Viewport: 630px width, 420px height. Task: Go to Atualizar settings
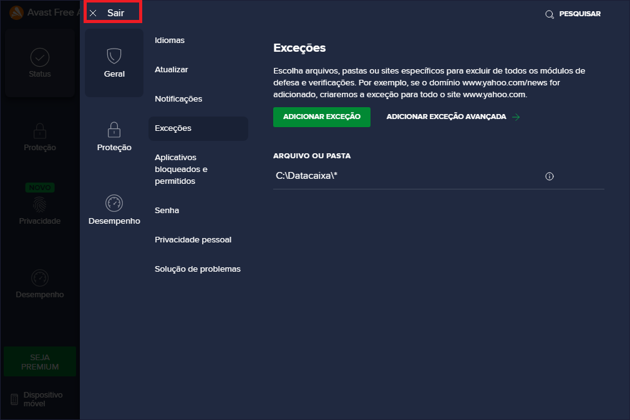172,70
